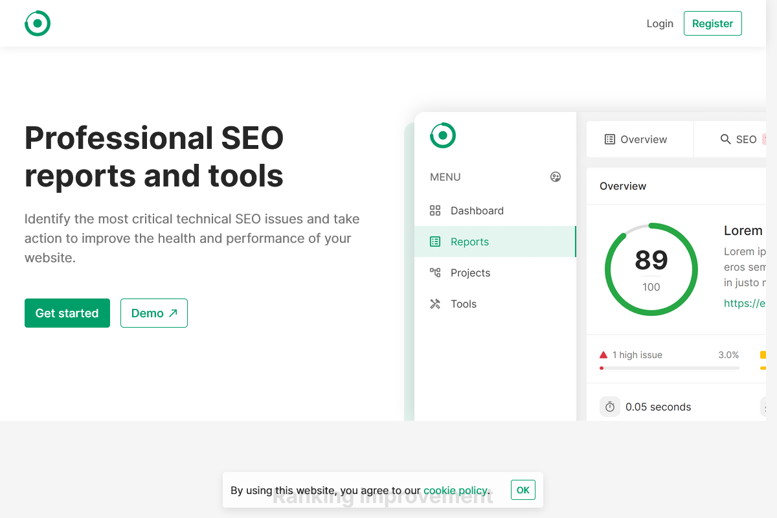
Task: Click the Dashboard grid icon
Action: [x=435, y=210]
